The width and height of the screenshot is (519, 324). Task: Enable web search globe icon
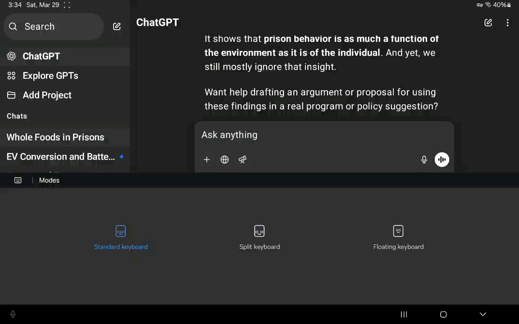pyautogui.click(x=224, y=160)
